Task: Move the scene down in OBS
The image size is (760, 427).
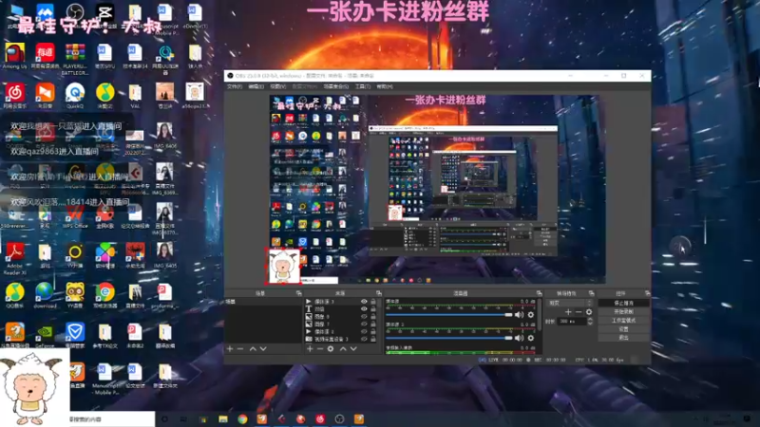Action: point(263,348)
